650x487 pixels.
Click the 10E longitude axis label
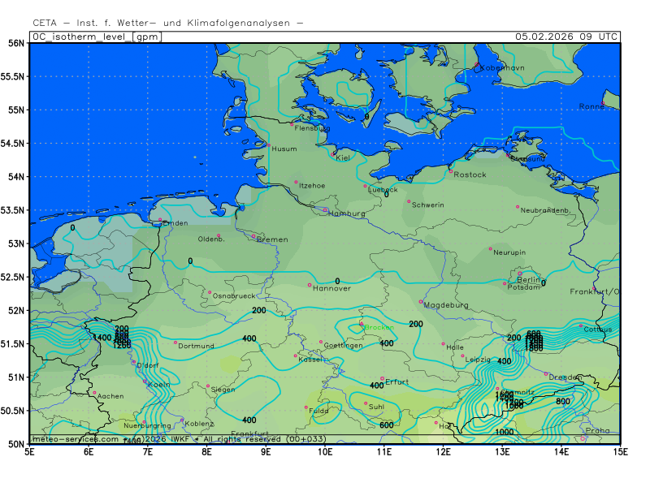pos(325,450)
